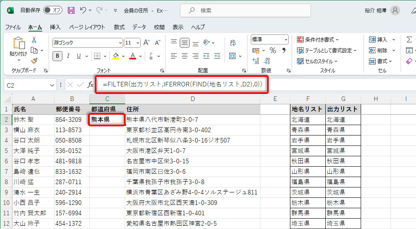Click the Wrap Text icon
Image resolution: width=416 pixels, height=229 pixels.
coord(233,42)
